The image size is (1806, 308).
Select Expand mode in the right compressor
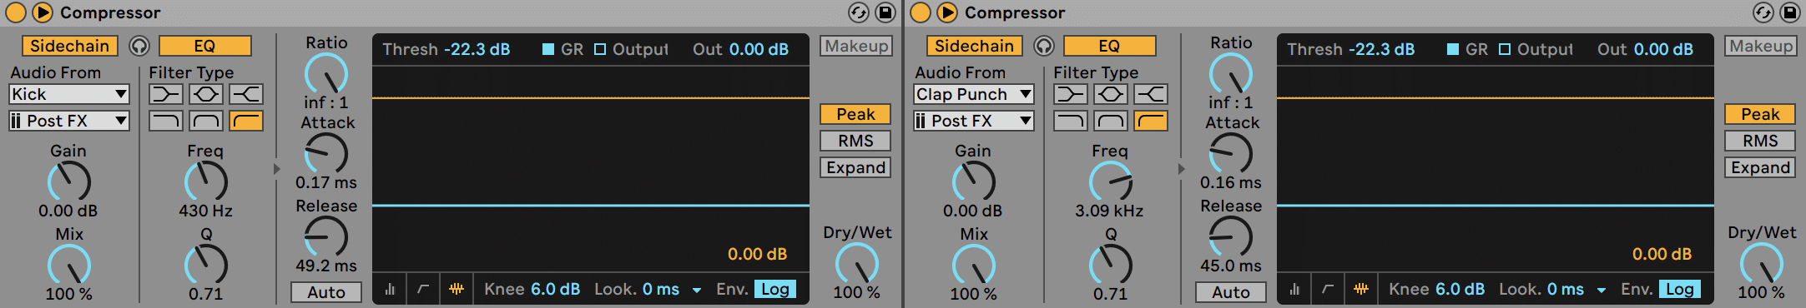coord(1760,167)
